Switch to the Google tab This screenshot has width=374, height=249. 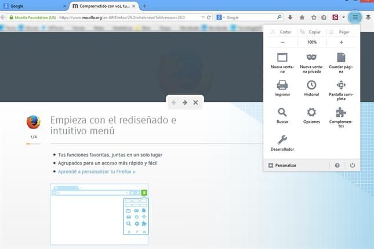click(x=34, y=6)
